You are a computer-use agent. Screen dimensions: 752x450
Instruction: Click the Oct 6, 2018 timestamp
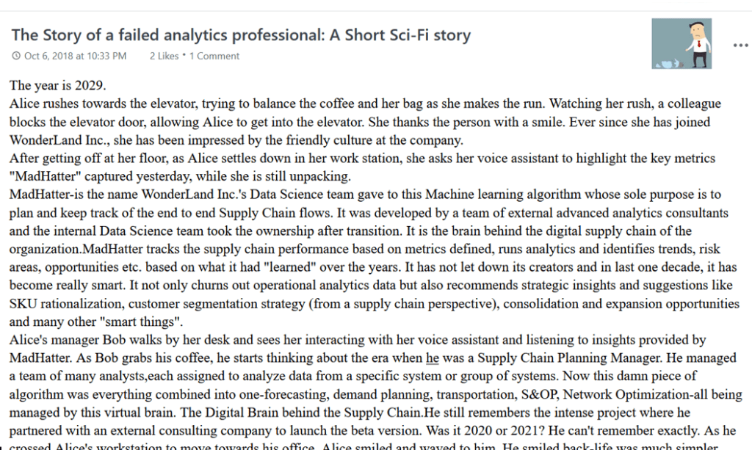coord(75,56)
